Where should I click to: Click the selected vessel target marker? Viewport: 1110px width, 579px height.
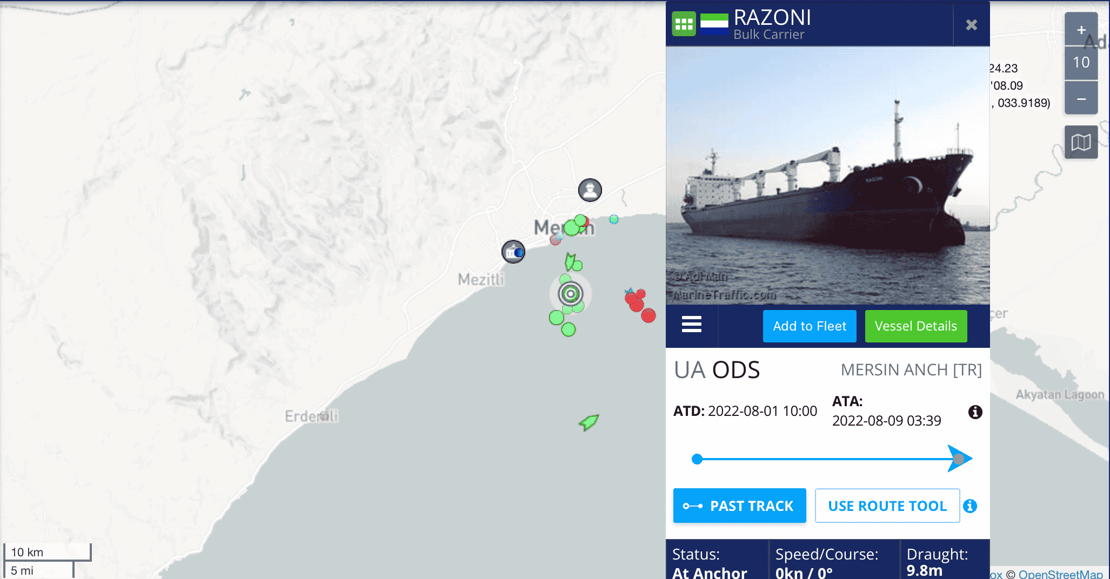570,294
